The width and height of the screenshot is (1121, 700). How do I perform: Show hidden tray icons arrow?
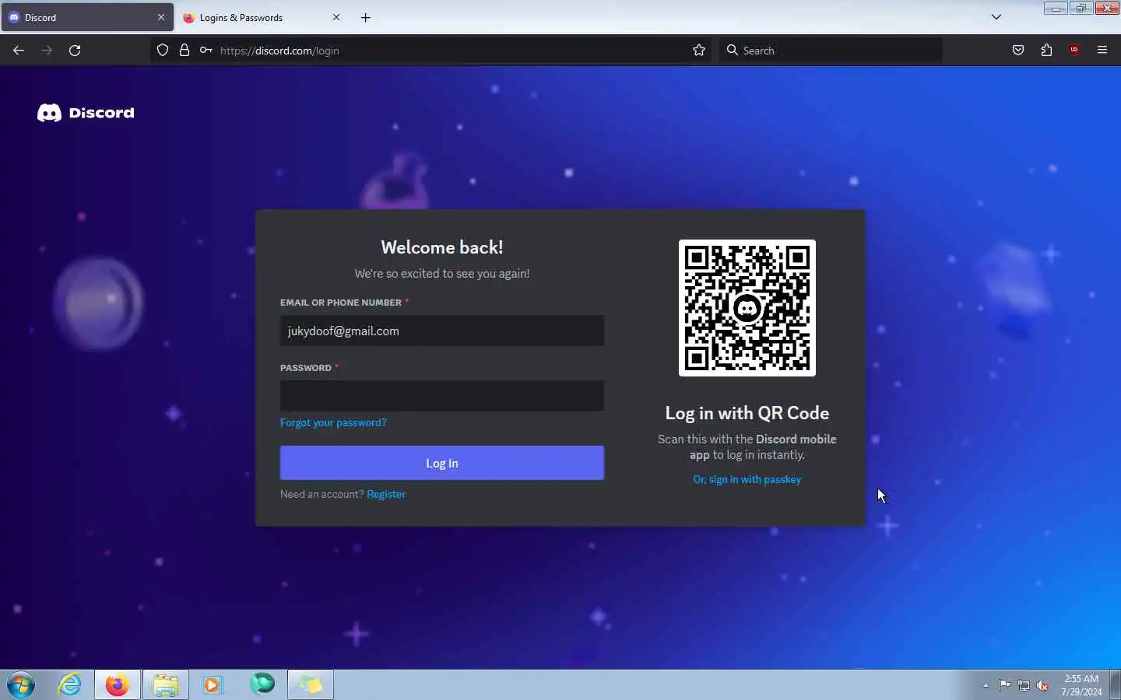[x=986, y=685]
